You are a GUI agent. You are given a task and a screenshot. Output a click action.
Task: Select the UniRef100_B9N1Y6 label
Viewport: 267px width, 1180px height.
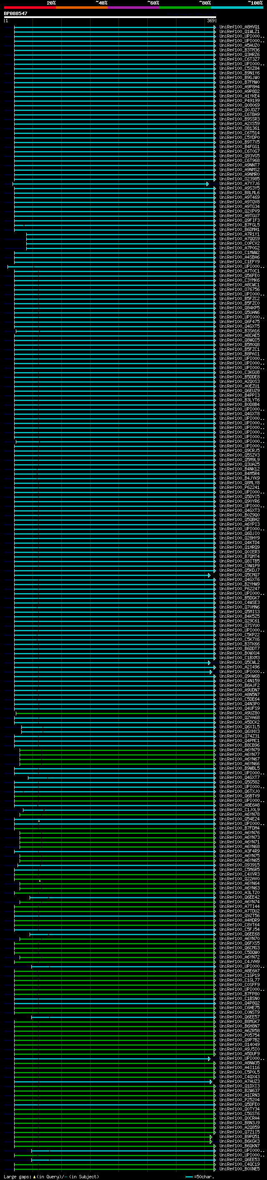(x=239, y=73)
